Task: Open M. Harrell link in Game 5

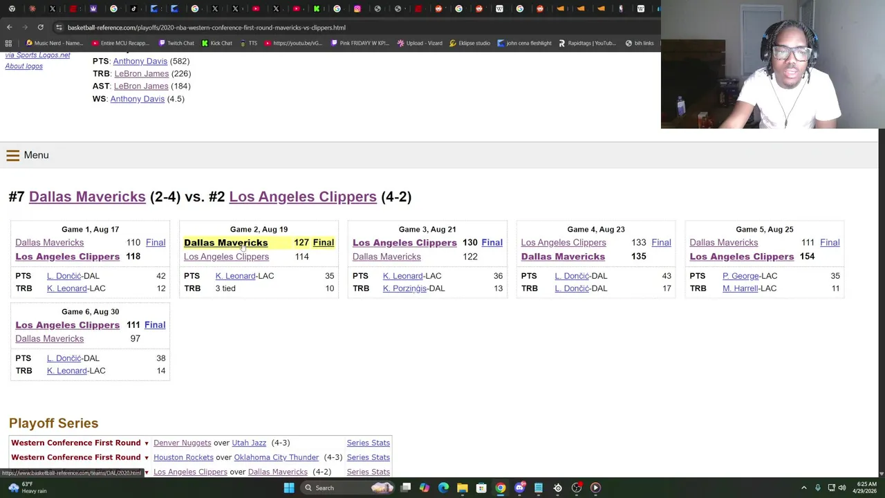Action: 740,288
